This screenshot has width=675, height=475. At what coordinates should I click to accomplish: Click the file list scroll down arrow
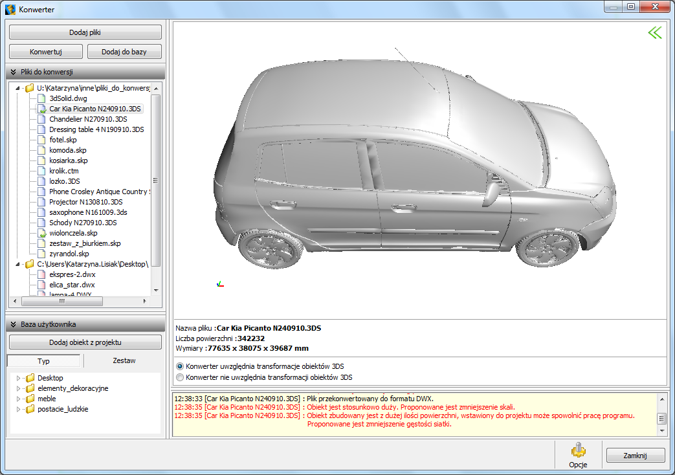pos(156,291)
